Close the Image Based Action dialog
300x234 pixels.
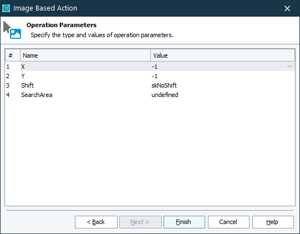click(287, 8)
